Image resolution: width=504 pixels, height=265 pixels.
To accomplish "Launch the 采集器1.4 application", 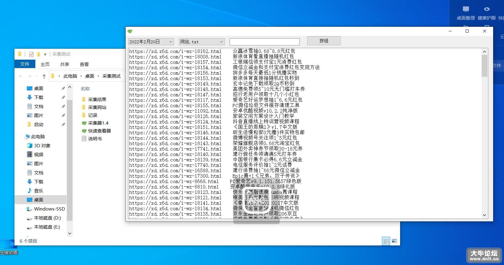I will 95,123.
